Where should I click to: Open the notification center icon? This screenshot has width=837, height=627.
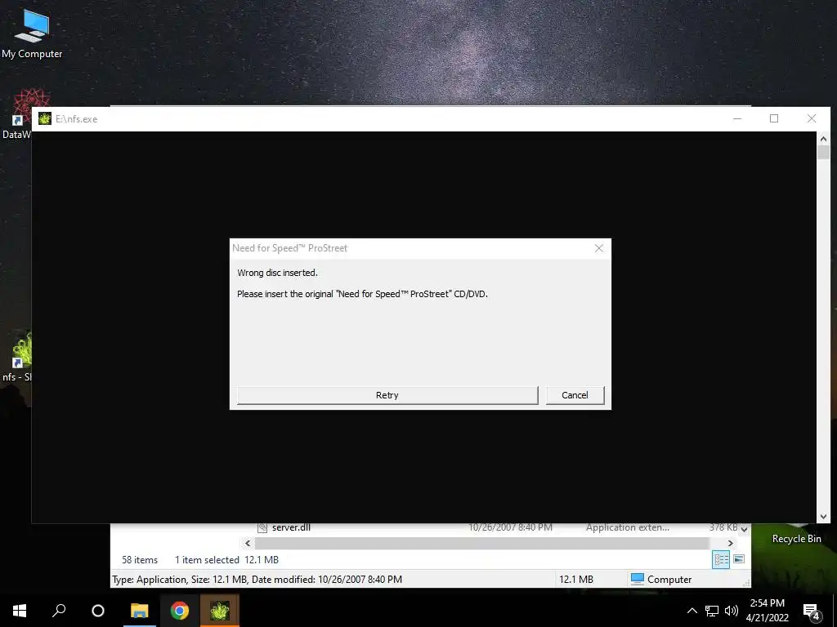click(x=811, y=611)
